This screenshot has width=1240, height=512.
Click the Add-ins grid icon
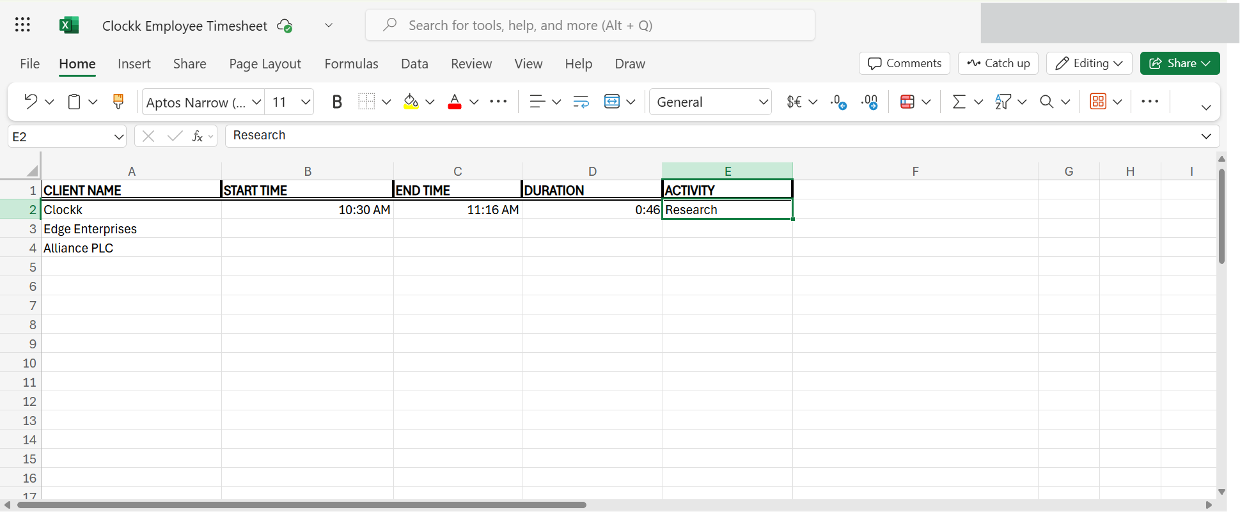point(1098,102)
